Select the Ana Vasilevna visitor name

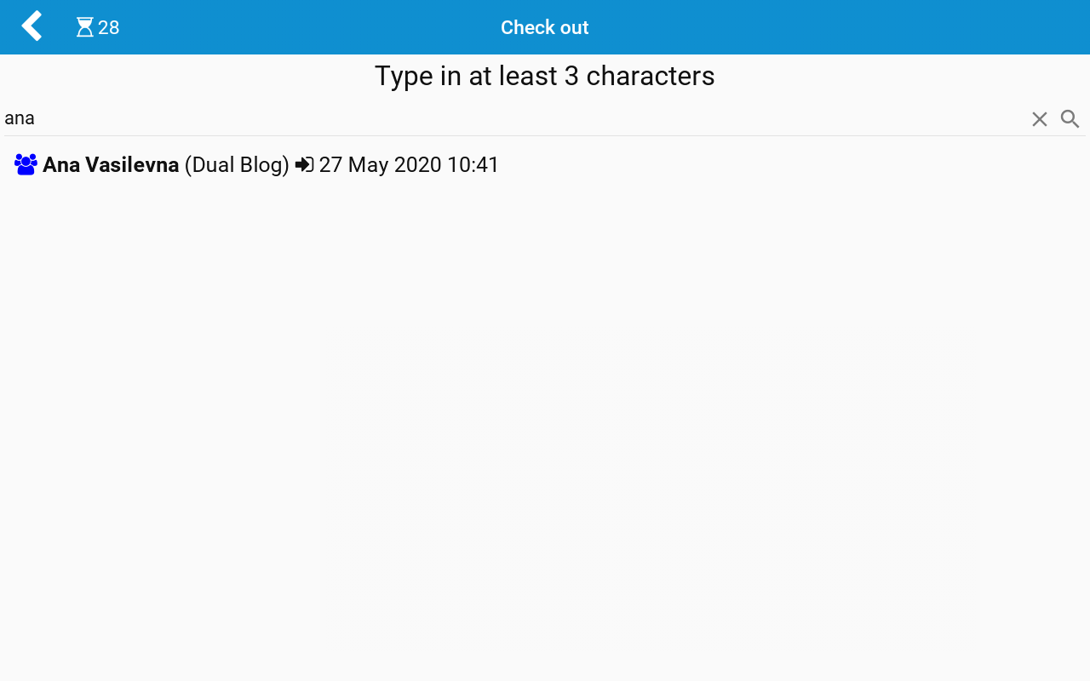click(x=111, y=164)
